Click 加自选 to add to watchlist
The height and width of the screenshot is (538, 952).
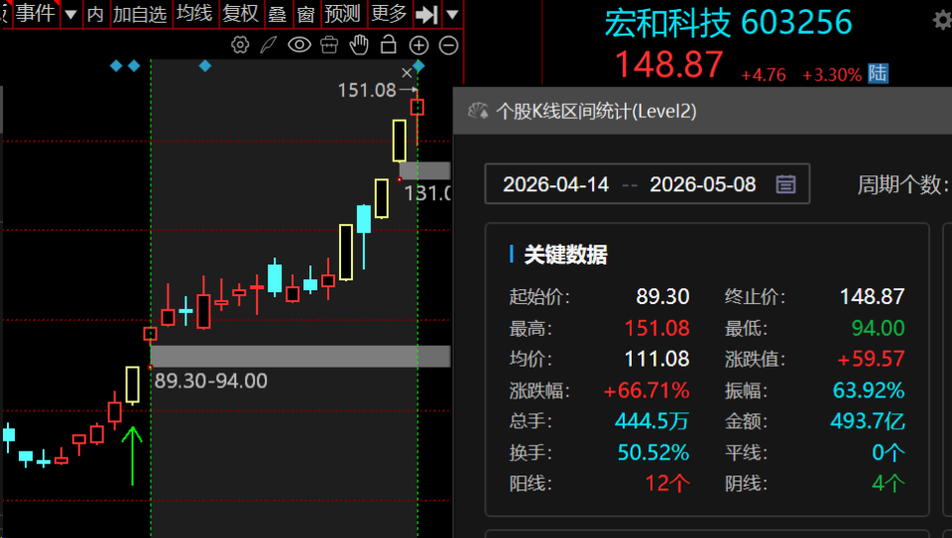tap(140, 14)
